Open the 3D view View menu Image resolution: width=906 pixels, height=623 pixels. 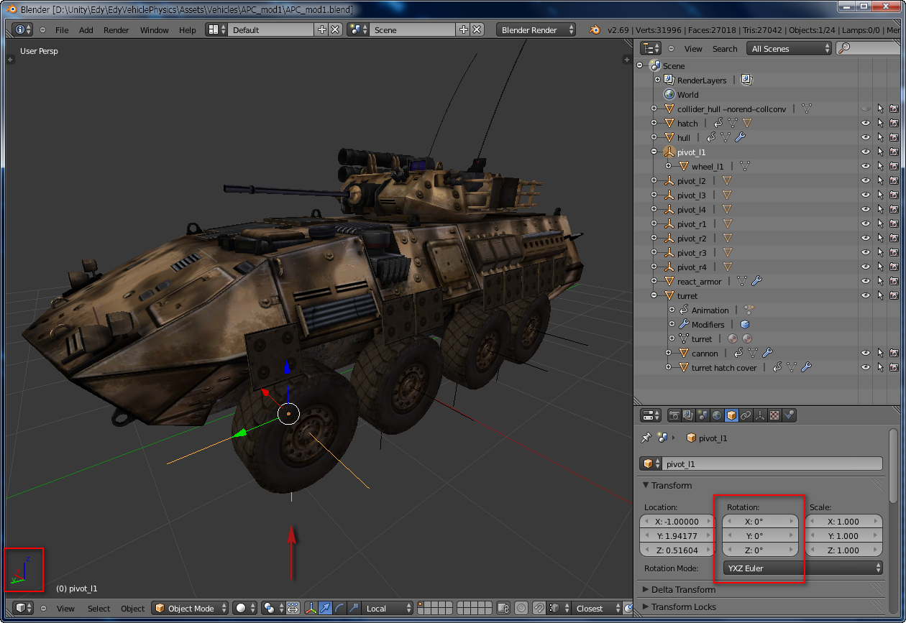pyautogui.click(x=65, y=609)
